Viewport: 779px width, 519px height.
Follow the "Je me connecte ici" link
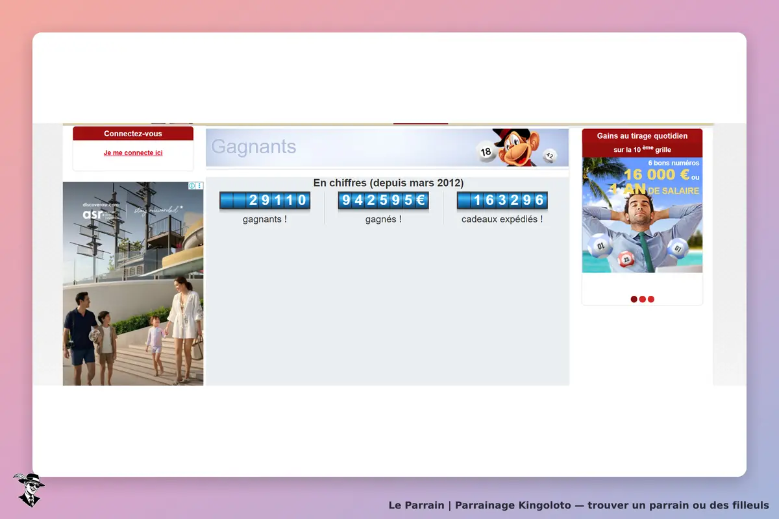pos(133,153)
